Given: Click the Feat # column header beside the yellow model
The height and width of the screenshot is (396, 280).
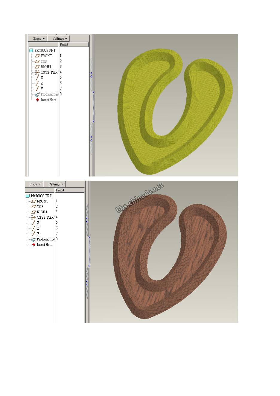Looking at the screenshot, I should pyautogui.click(x=74, y=45).
